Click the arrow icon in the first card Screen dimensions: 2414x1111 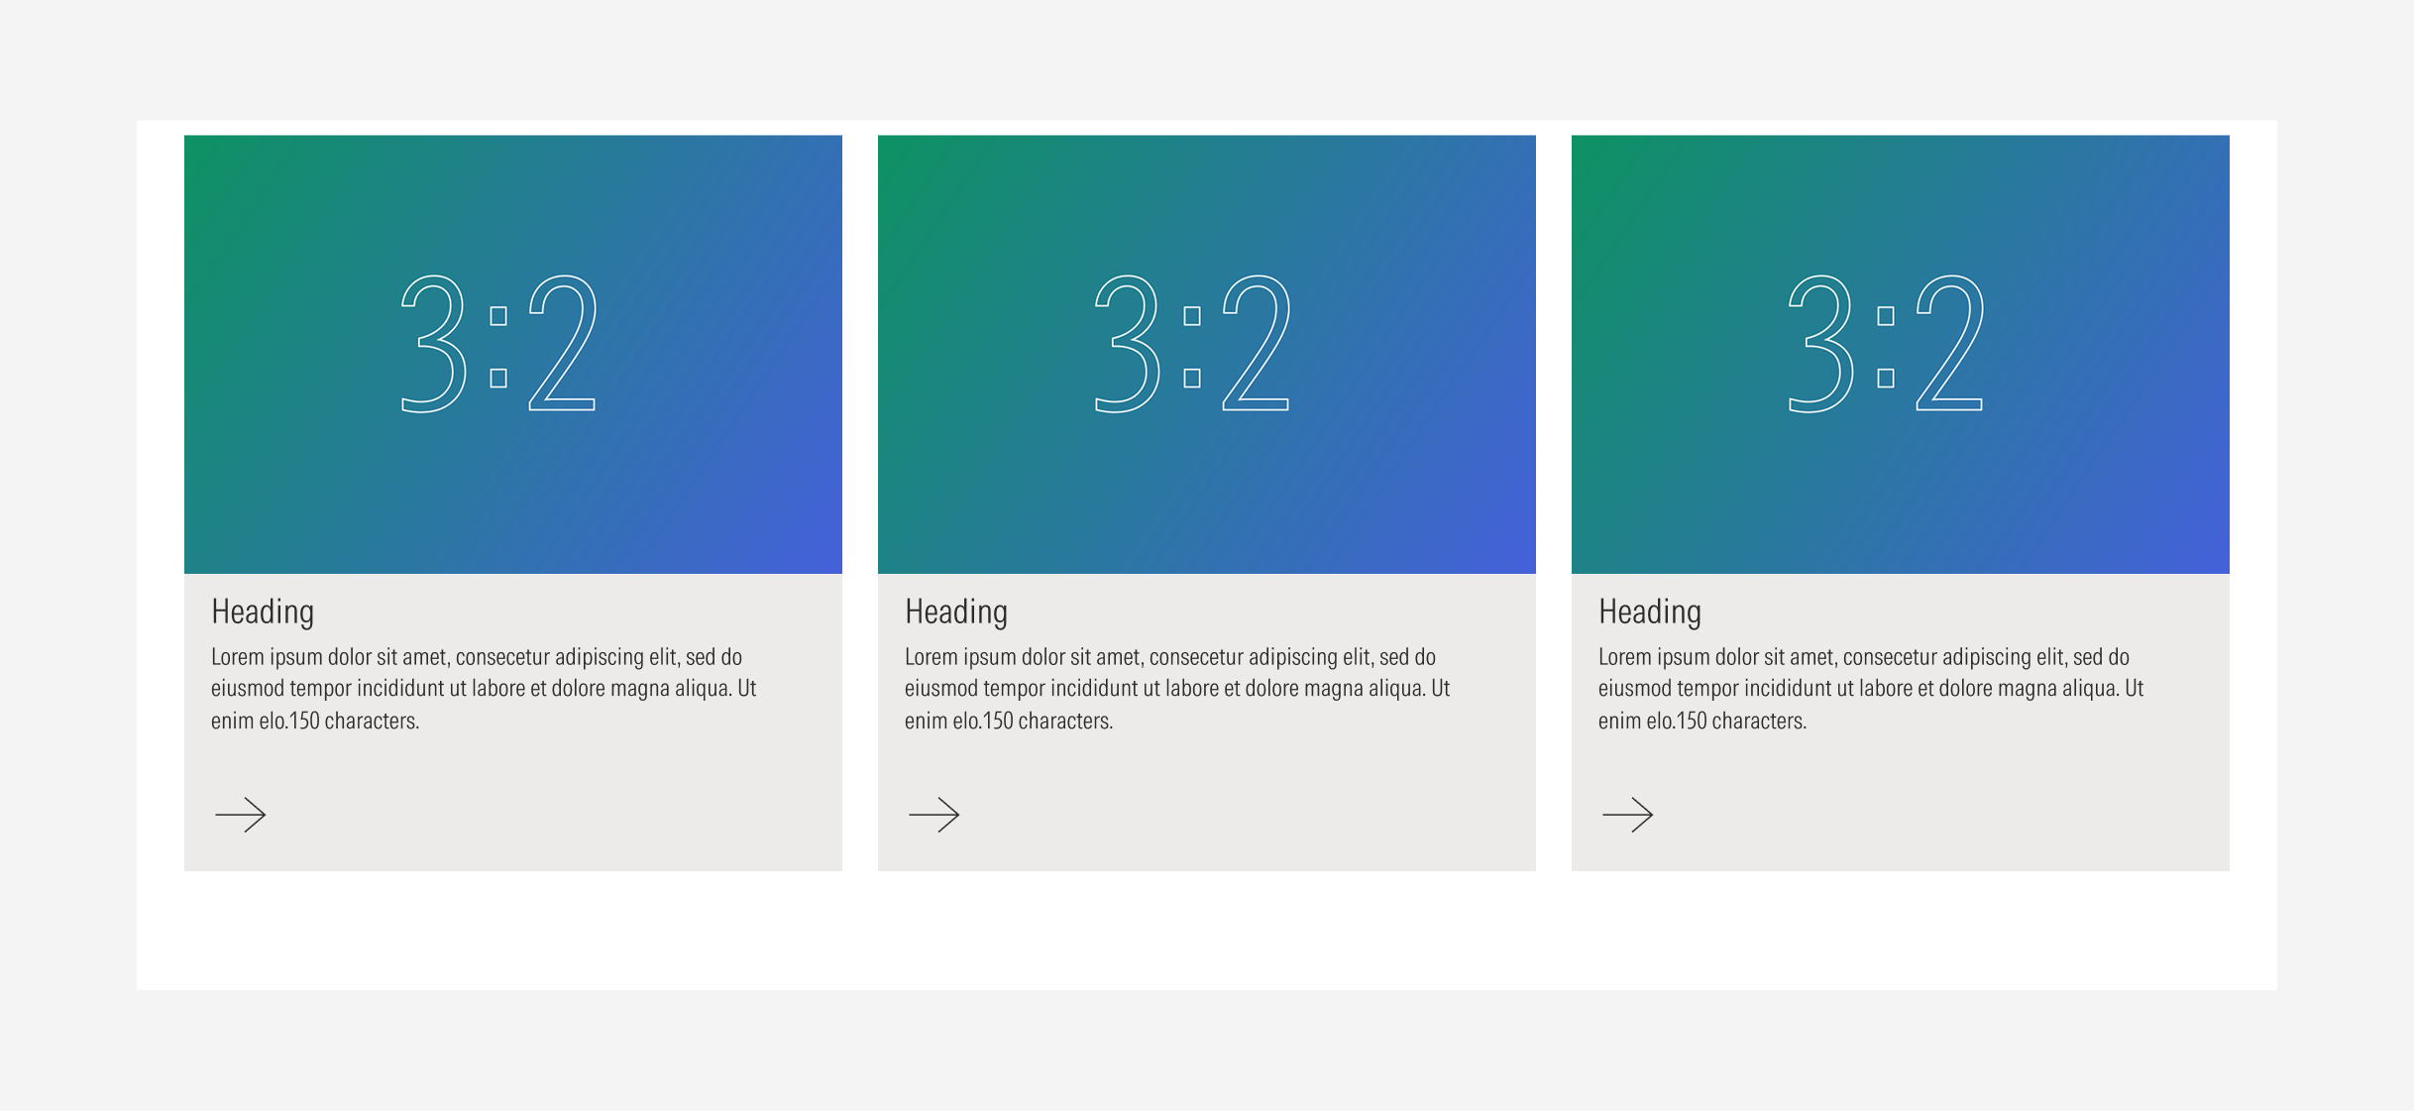[x=241, y=815]
